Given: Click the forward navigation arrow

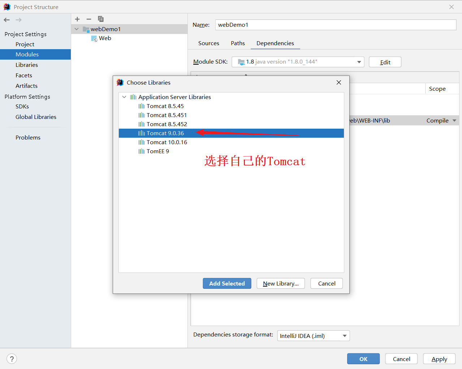Looking at the screenshot, I should click(x=18, y=20).
